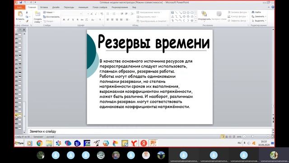Click the Create slide (Создать слайд) icon

click(x=37, y=14)
